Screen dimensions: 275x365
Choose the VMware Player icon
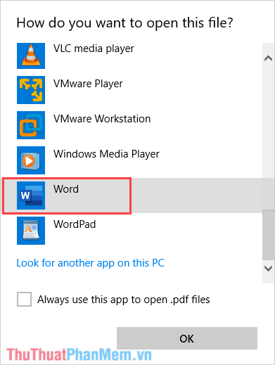(31, 90)
